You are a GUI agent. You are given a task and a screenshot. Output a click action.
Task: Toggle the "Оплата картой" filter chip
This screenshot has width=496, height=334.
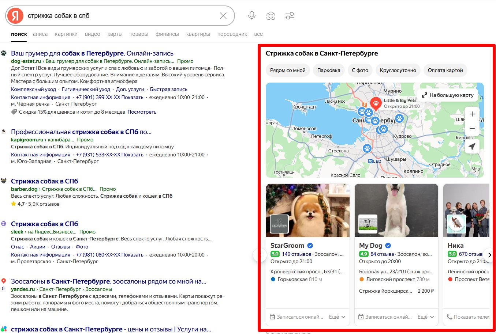pyautogui.click(x=445, y=70)
